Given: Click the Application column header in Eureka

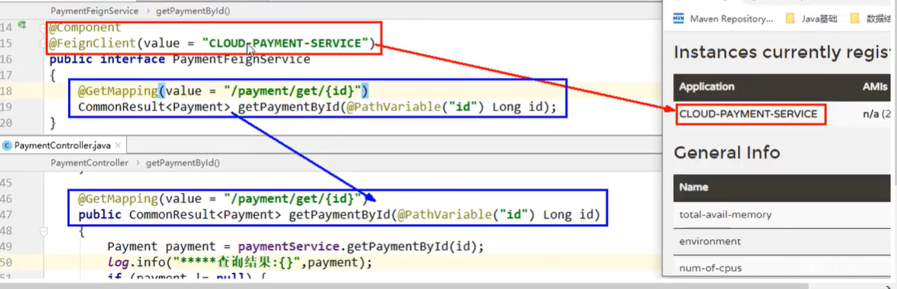Looking at the screenshot, I should tap(706, 87).
